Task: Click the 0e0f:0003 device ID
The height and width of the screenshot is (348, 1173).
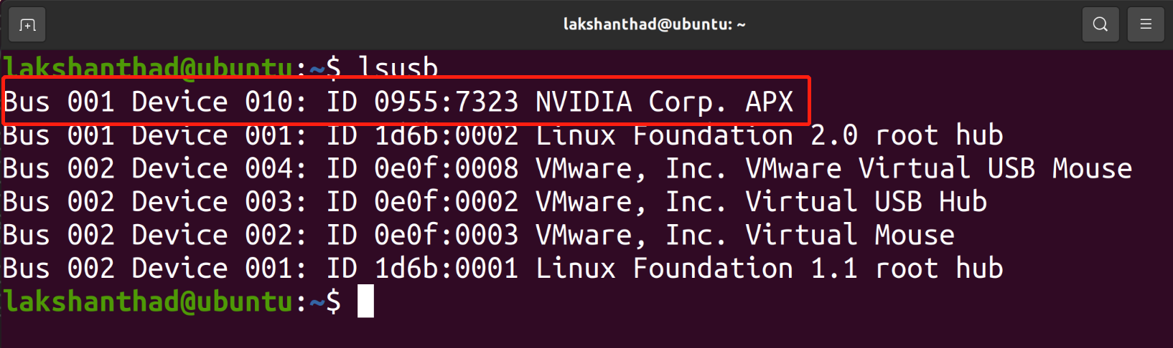Action: pyautogui.click(x=446, y=235)
